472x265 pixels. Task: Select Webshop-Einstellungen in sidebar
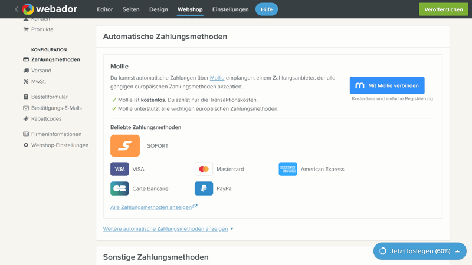(60, 145)
